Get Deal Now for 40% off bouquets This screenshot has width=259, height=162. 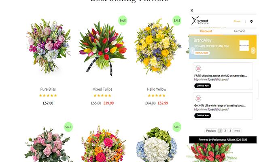pyautogui.click(x=202, y=115)
